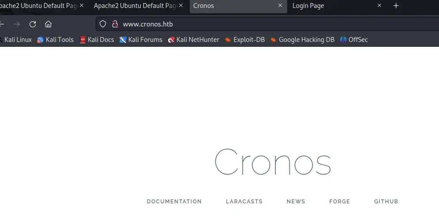Close the second Apache2 Ubuntu Default Page tab
The image size is (439, 221).
click(181, 5)
